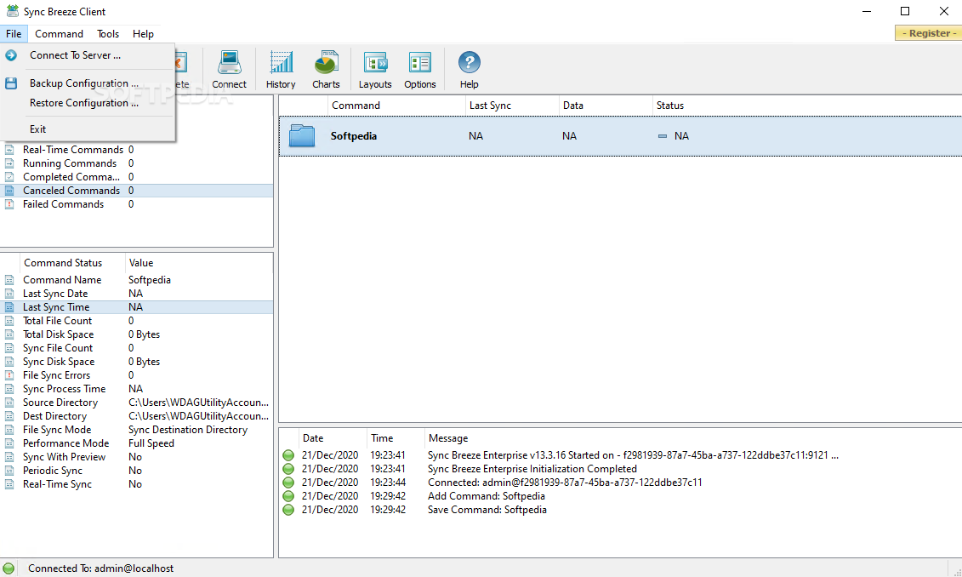The image size is (962, 577).
Task: Click the Connected admin log message
Action: tap(565, 483)
